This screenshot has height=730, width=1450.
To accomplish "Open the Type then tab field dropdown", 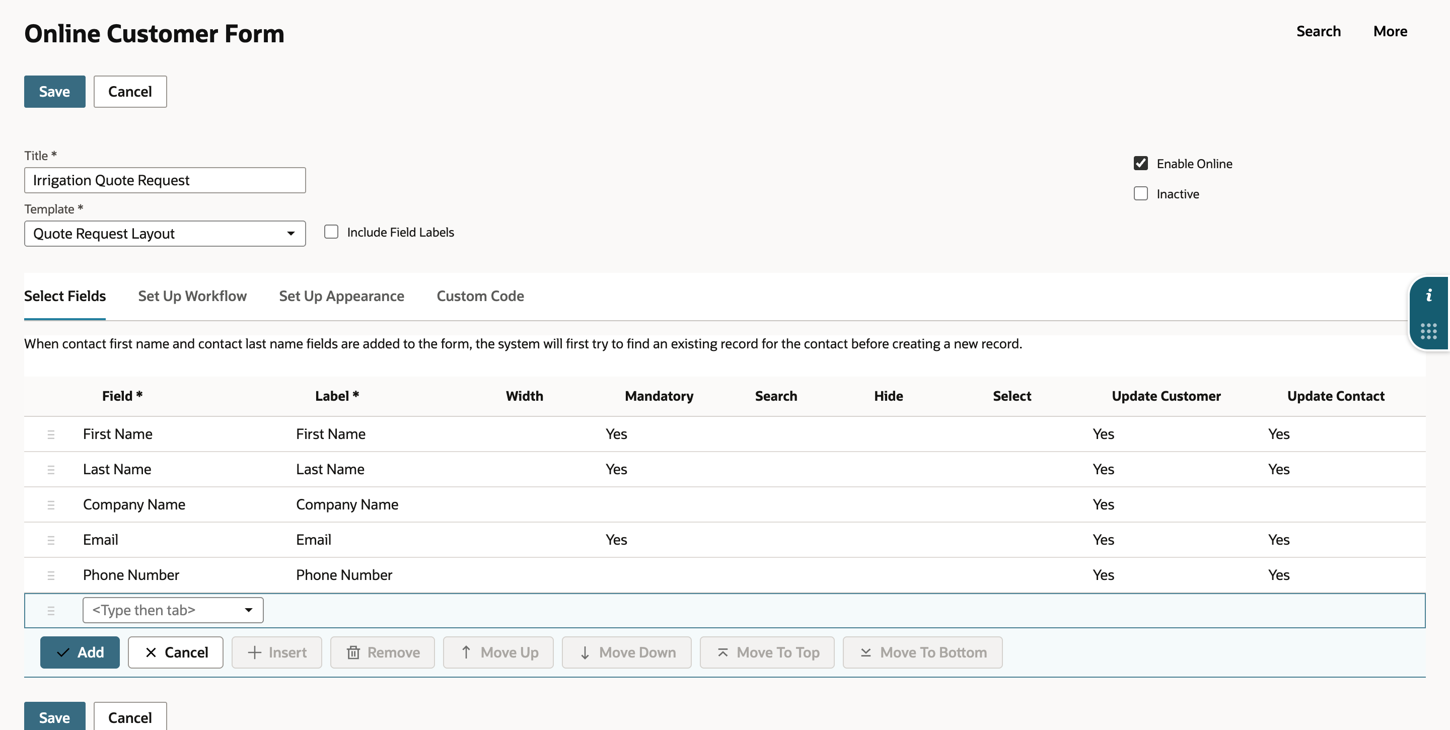I will pos(173,610).
